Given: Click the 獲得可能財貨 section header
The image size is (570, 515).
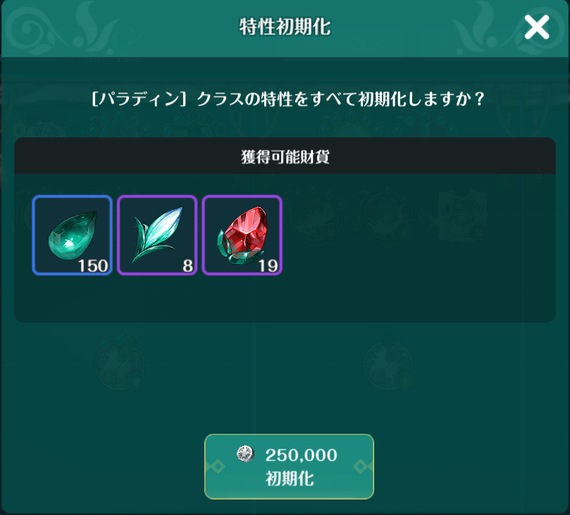Looking at the screenshot, I should (285, 156).
